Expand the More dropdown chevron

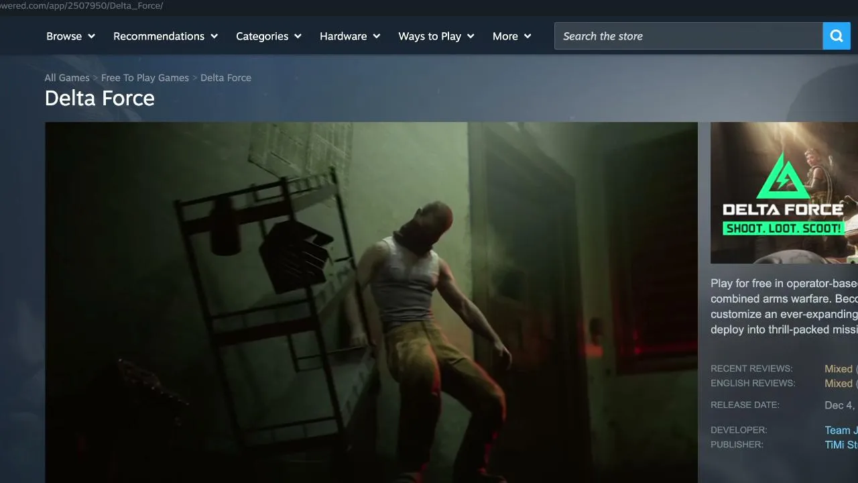(x=528, y=36)
